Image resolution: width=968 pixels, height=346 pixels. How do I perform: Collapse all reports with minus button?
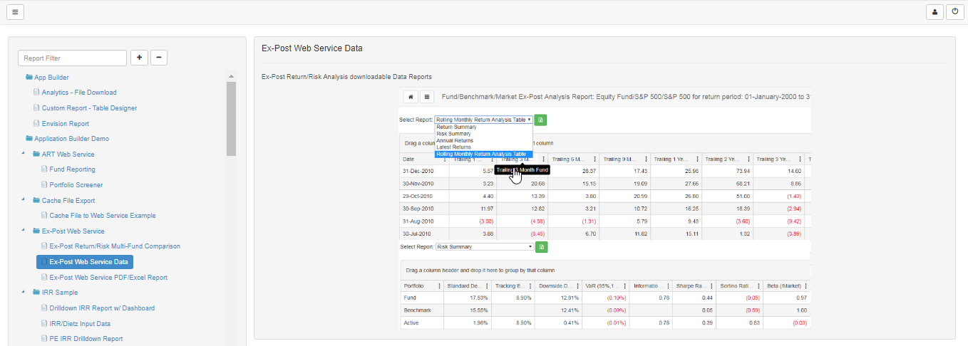click(x=159, y=58)
